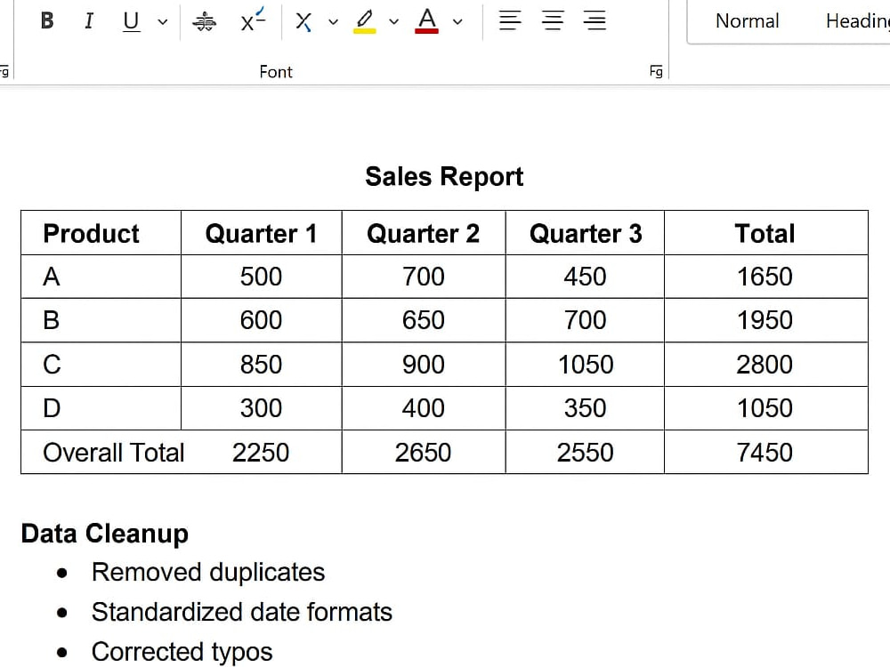Open the highlight color dropdown arrow
This screenshot has height=667, width=890.
pos(394,22)
